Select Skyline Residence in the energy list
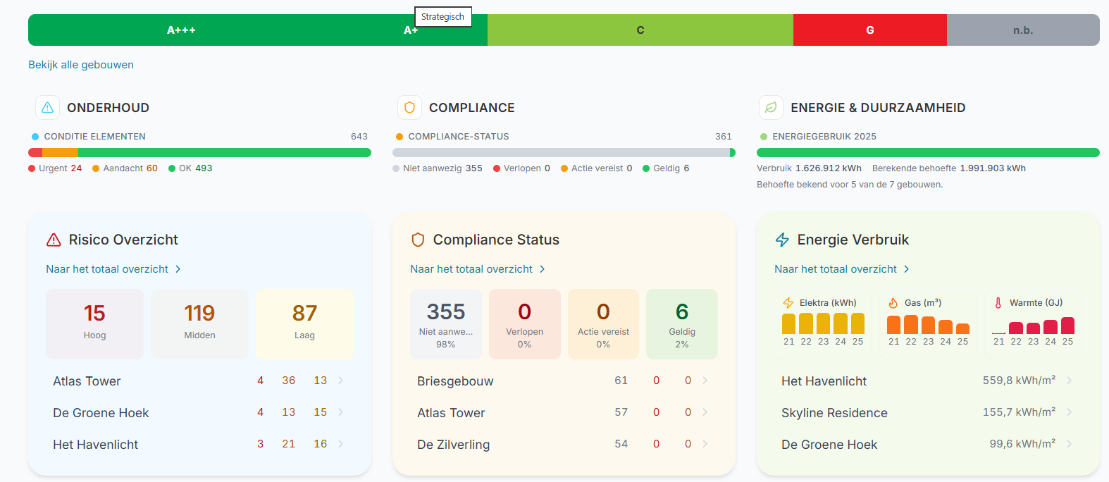The height and width of the screenshot is (482, 1109). (834, 413)
